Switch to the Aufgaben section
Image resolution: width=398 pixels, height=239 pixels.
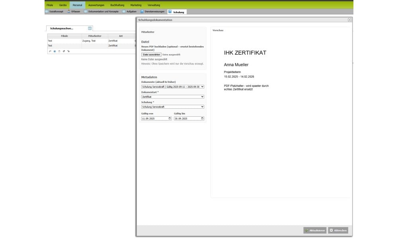(129, 12)
